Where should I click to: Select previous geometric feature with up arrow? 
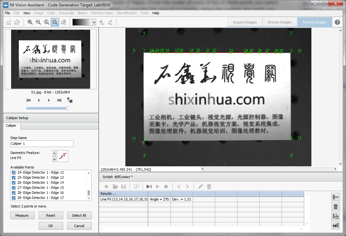pos(54,153)
